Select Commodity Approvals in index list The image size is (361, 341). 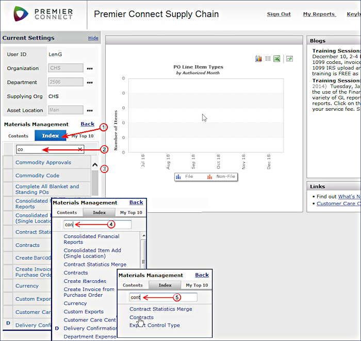(43, 162)
